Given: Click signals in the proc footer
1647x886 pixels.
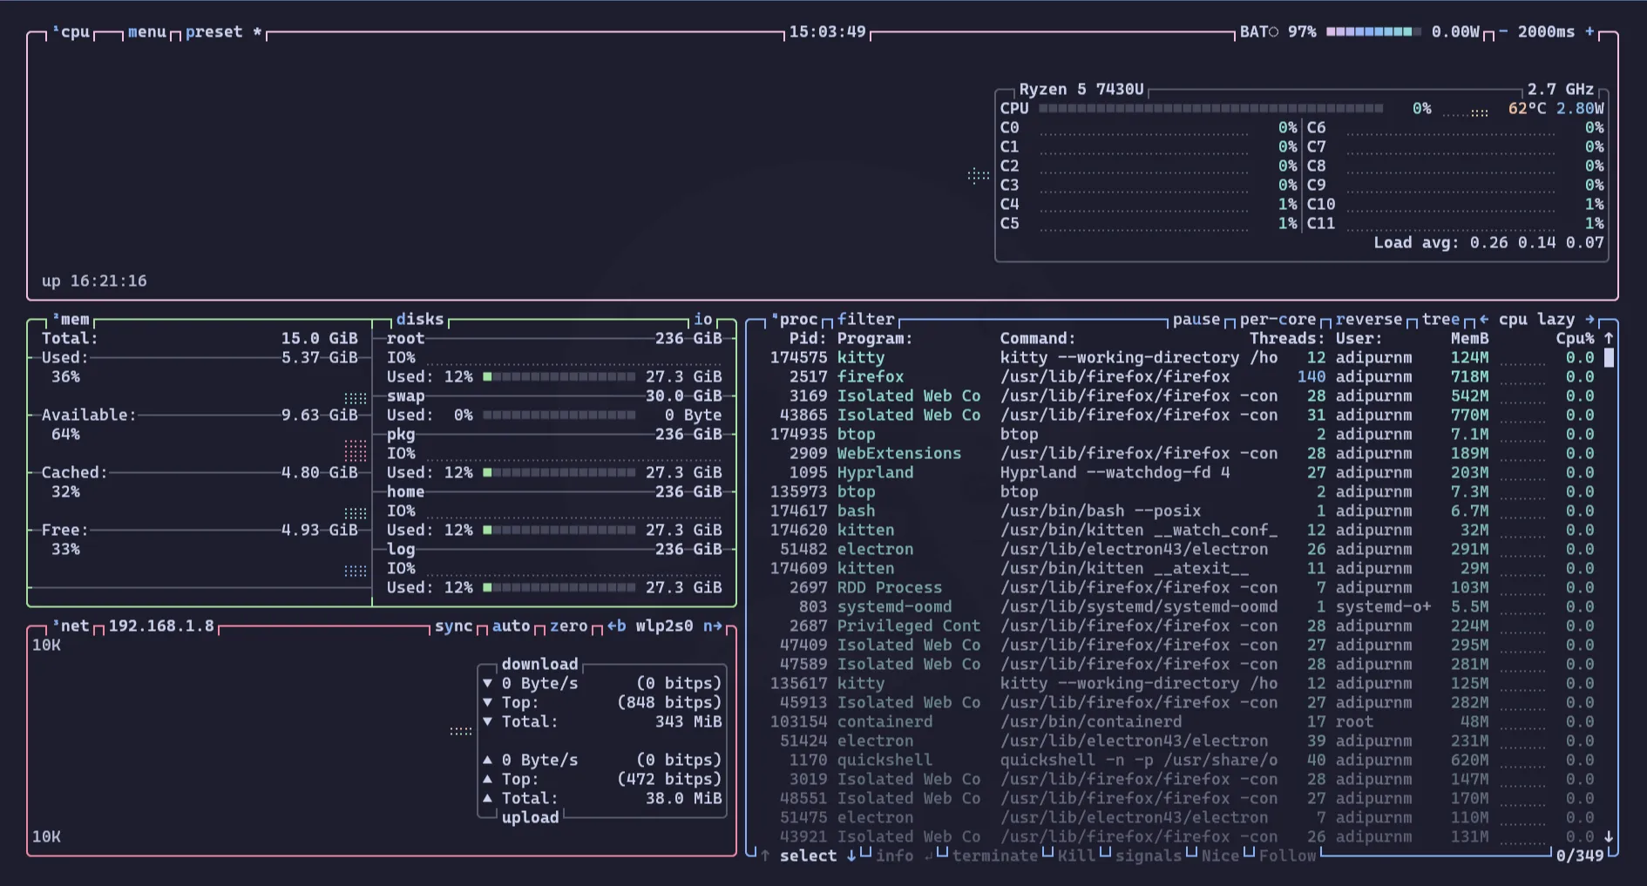Looking at the screenshot, I should click(1148, 856).
